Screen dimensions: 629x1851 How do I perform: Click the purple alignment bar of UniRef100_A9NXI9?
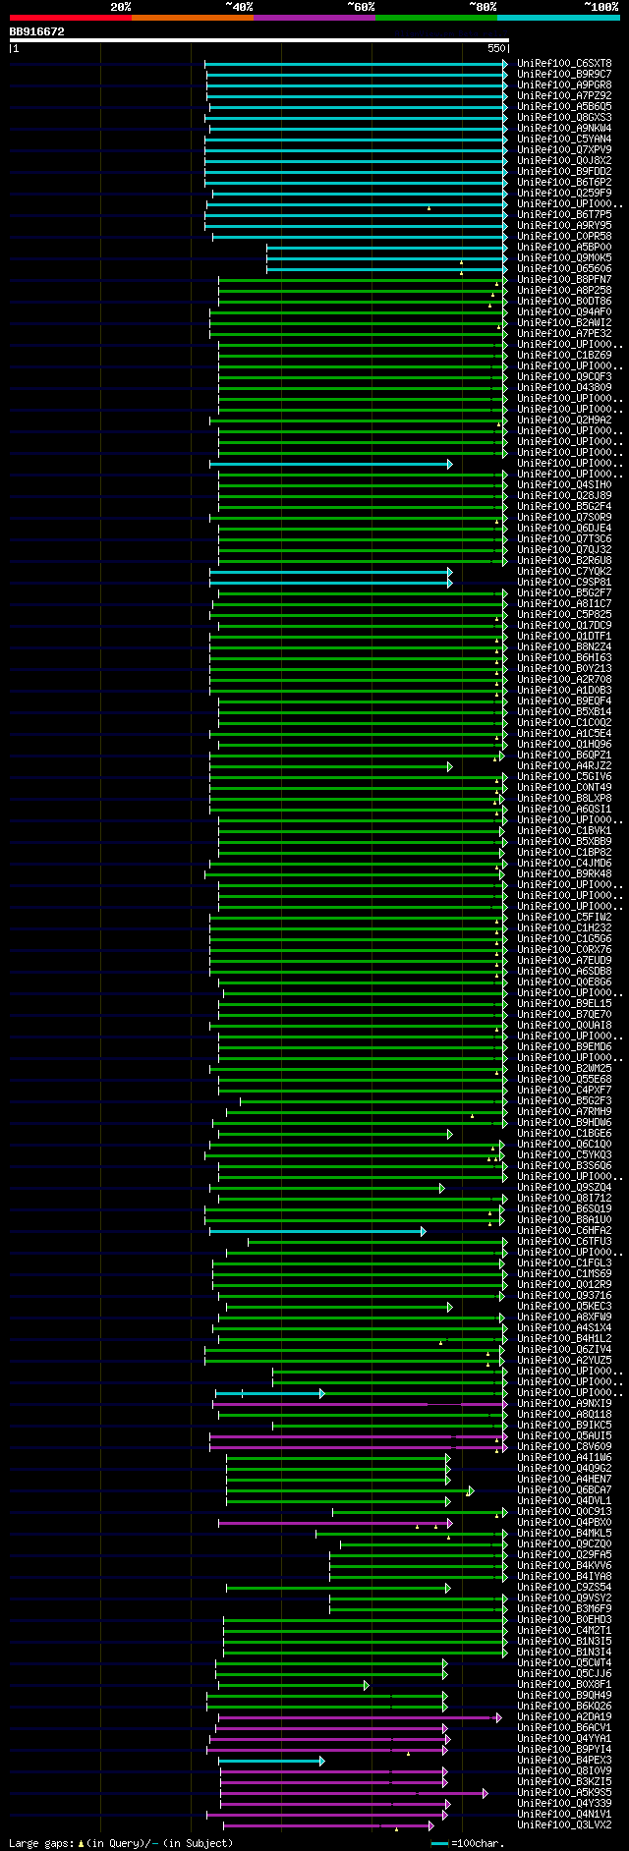pos(360,1403)
